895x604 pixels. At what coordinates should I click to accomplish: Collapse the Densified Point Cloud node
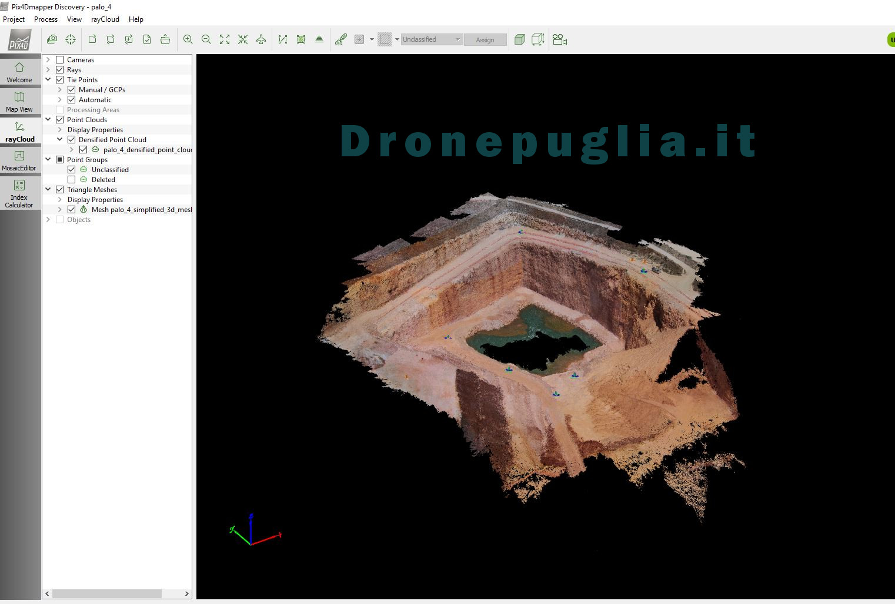[x=60, y=140]
